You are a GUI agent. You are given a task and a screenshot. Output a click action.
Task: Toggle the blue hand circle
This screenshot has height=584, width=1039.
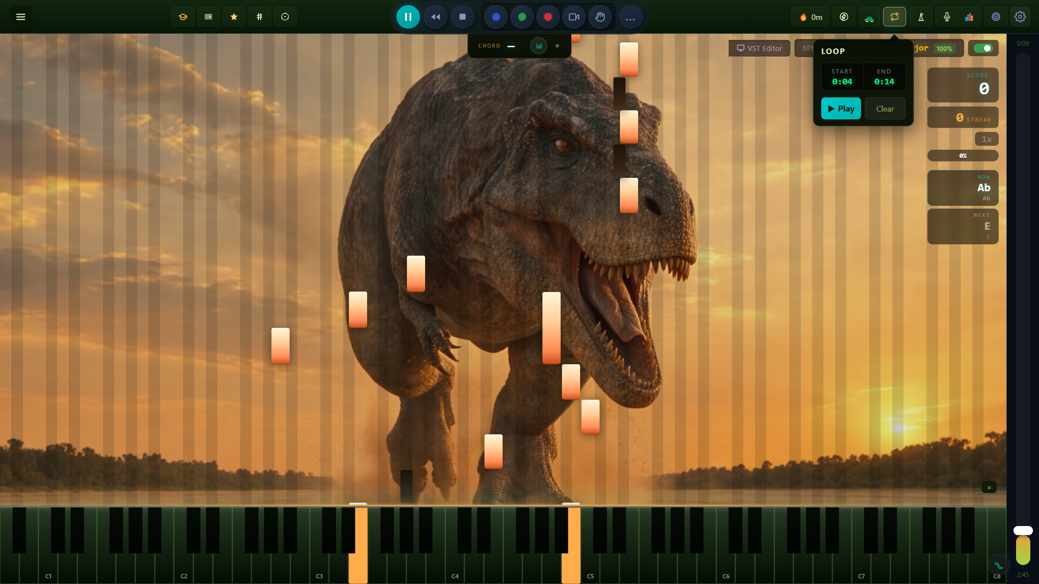coord(496,17)
